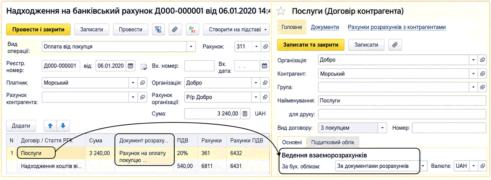Expand Валюта UAH dropdown
Image resolution: width=491 pixels, height=180 pixels.
474,166
